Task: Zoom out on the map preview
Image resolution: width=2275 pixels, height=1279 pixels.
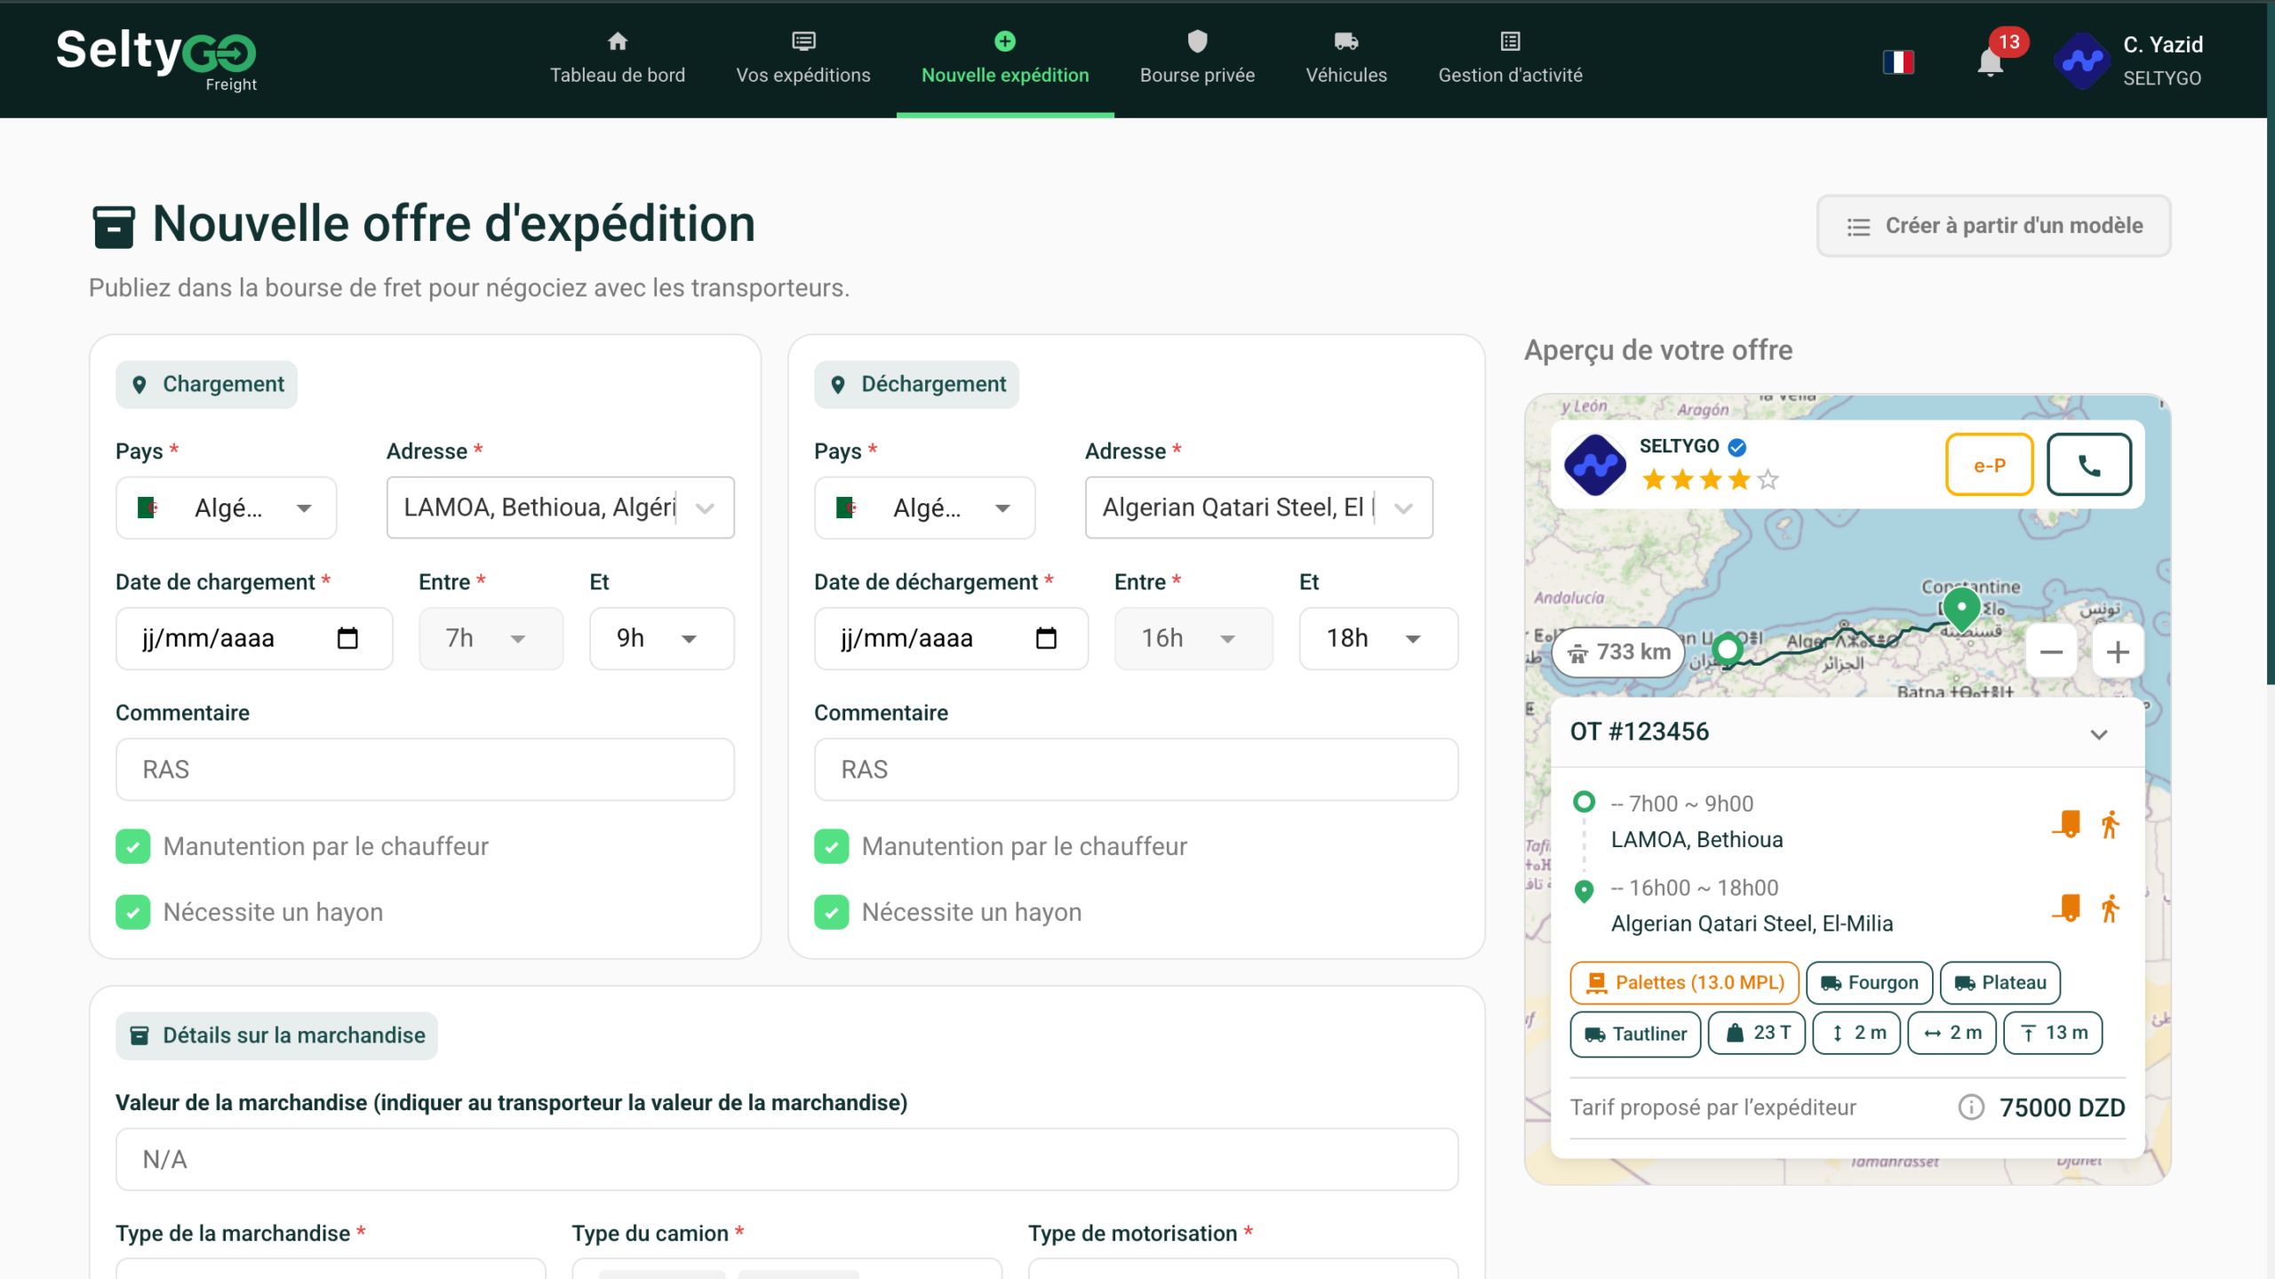Action: pyautogui.click(x=2051, y=652)
